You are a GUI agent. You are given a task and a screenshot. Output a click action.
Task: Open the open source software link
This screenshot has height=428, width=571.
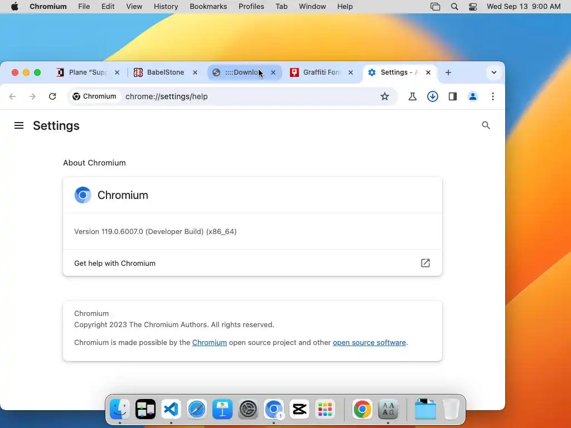coord(369,343)
